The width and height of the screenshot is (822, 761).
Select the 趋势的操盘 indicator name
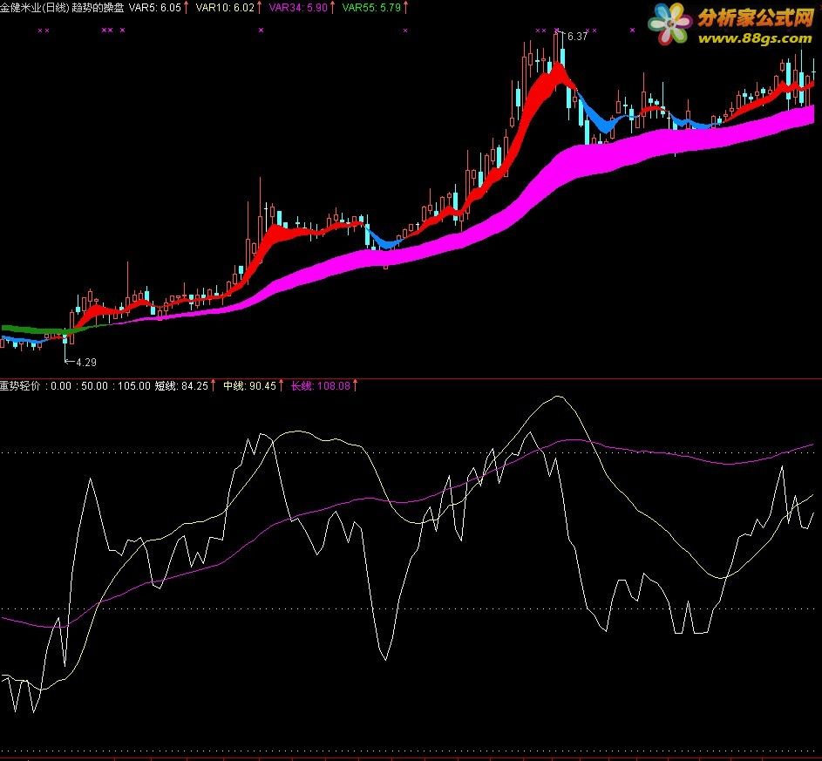(x=99, y=7)
